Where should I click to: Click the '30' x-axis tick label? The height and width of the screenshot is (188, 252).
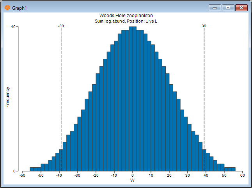point(188,176)
